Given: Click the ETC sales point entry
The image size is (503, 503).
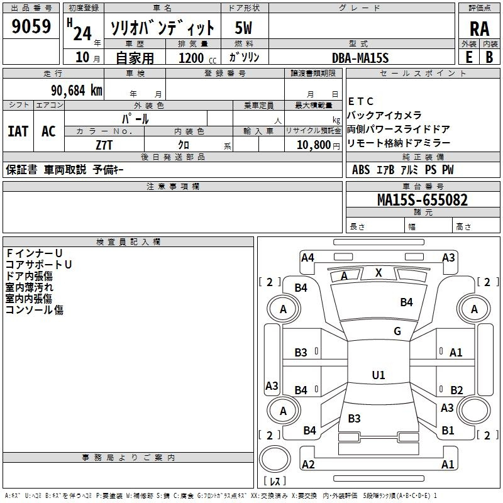Looking at the screenshot, I should [361, 101].
